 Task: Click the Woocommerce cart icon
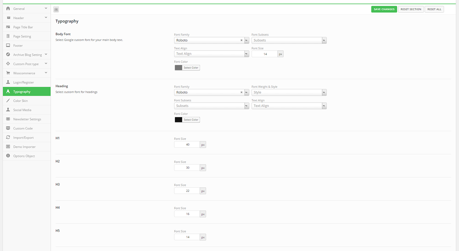coord(8,73)
